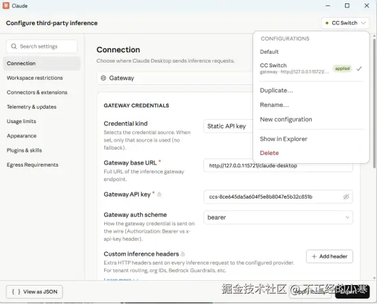Open Egress Requirements settings
The height and width of the screenshot is (304, 377).
[x=33, y=165]
